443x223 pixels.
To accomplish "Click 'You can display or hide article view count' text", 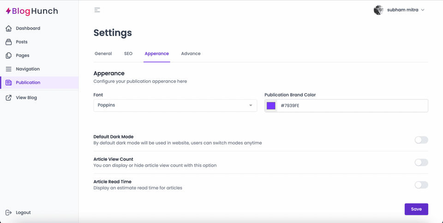I will [x=155, y=165].
